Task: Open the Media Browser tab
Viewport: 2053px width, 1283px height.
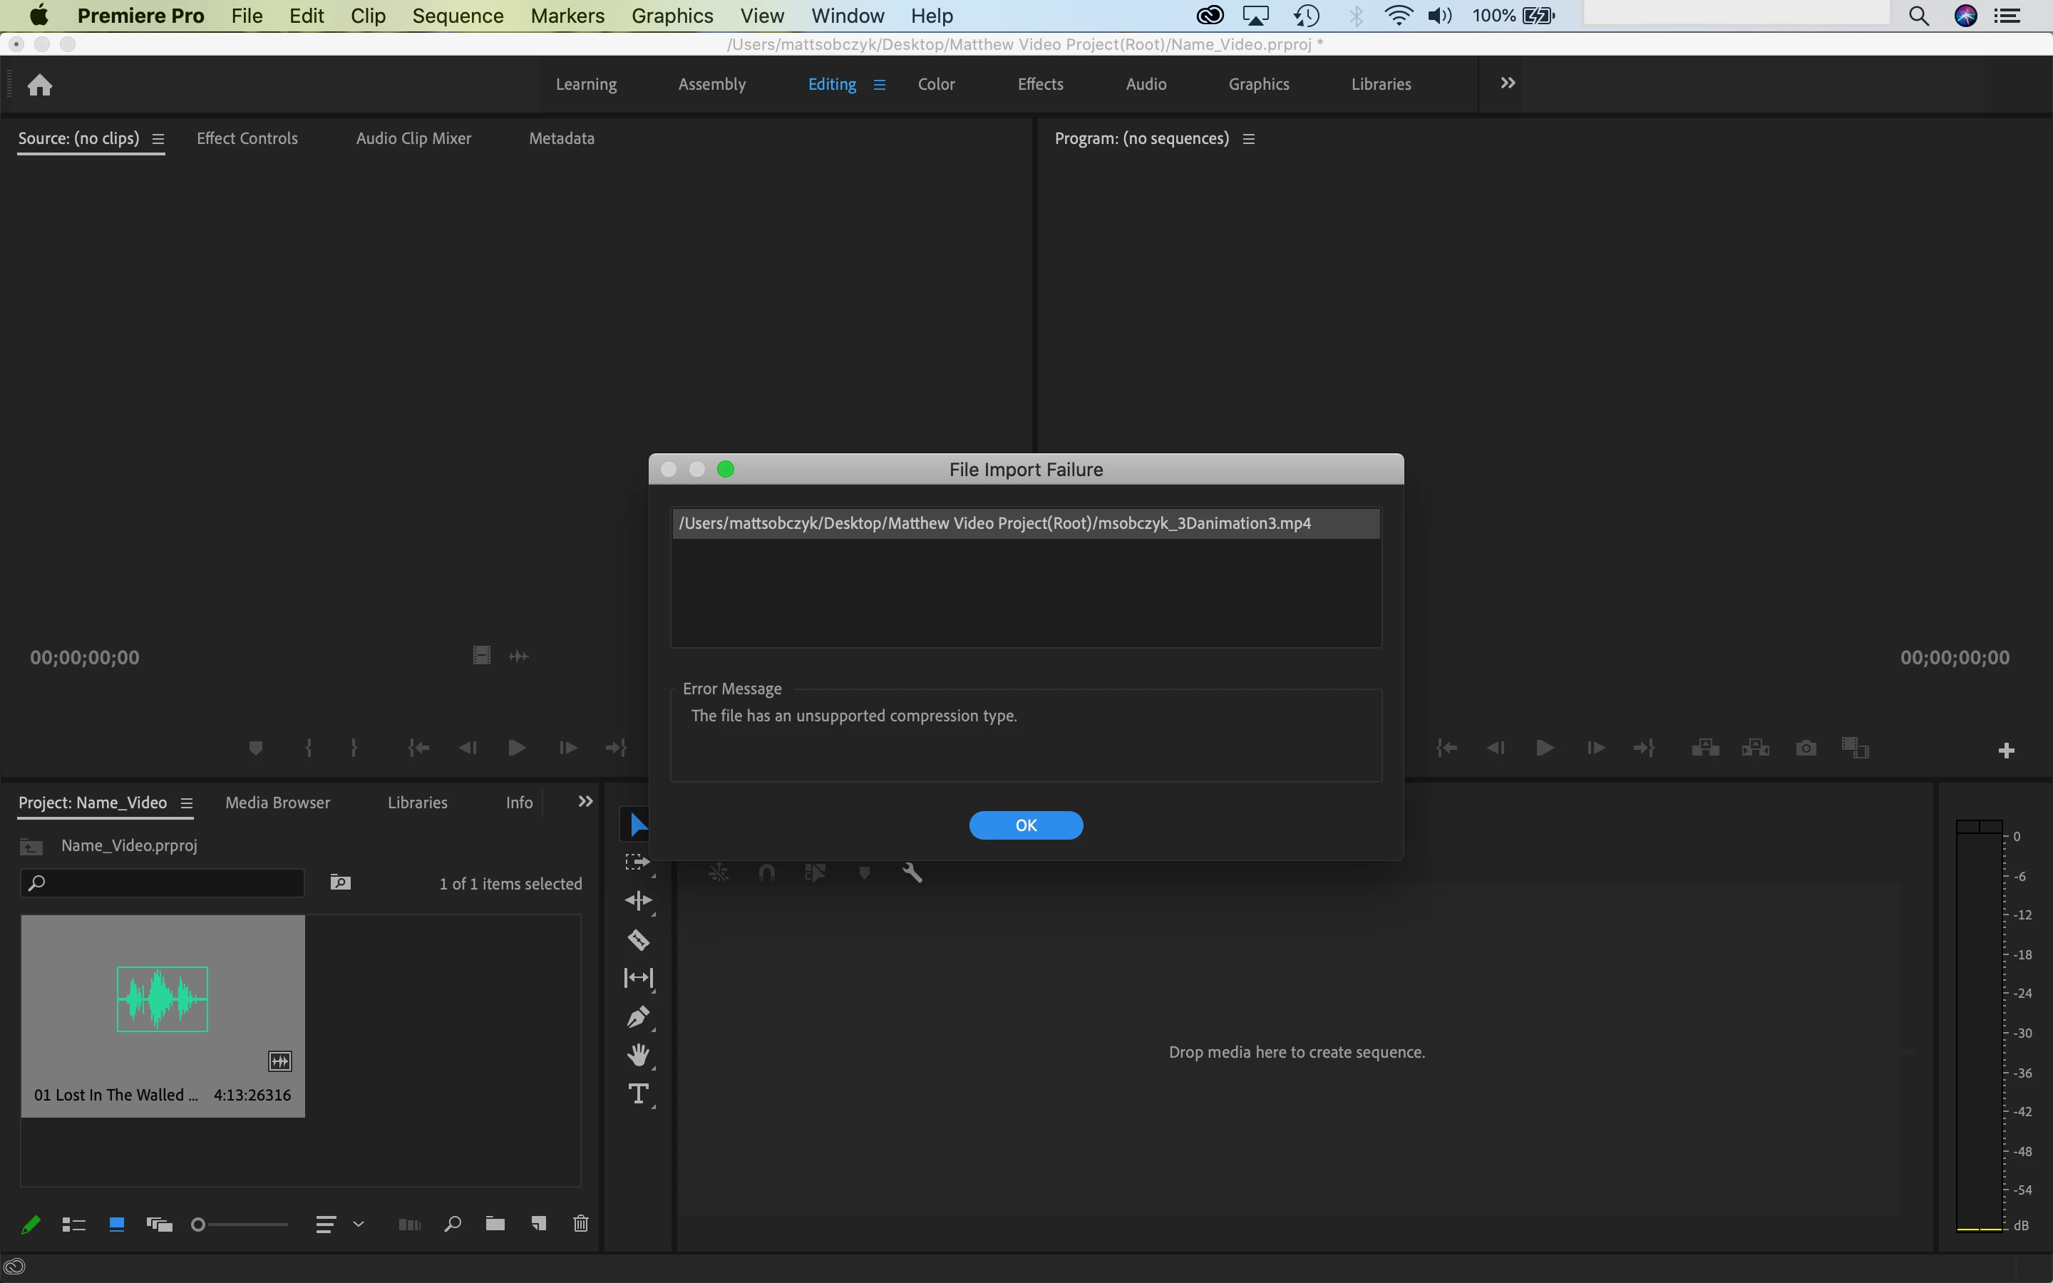Action: (x=277, y=803)
